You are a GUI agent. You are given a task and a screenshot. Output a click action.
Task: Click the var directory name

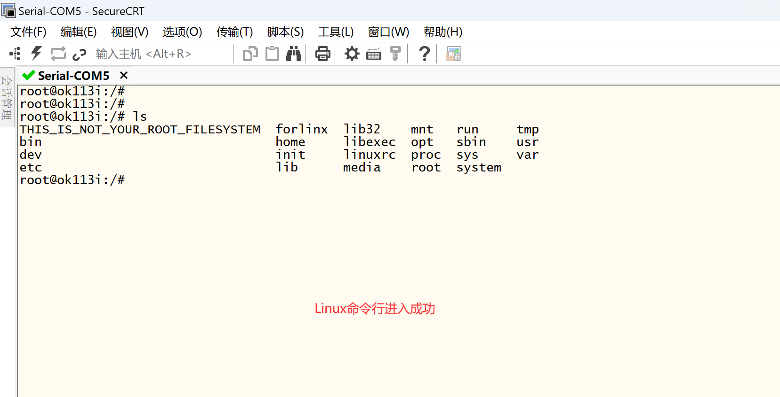pos(528,155)
